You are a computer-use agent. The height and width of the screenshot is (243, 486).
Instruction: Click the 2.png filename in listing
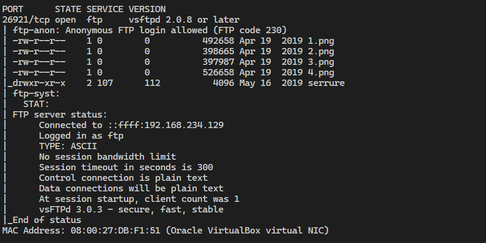point(321,52)
